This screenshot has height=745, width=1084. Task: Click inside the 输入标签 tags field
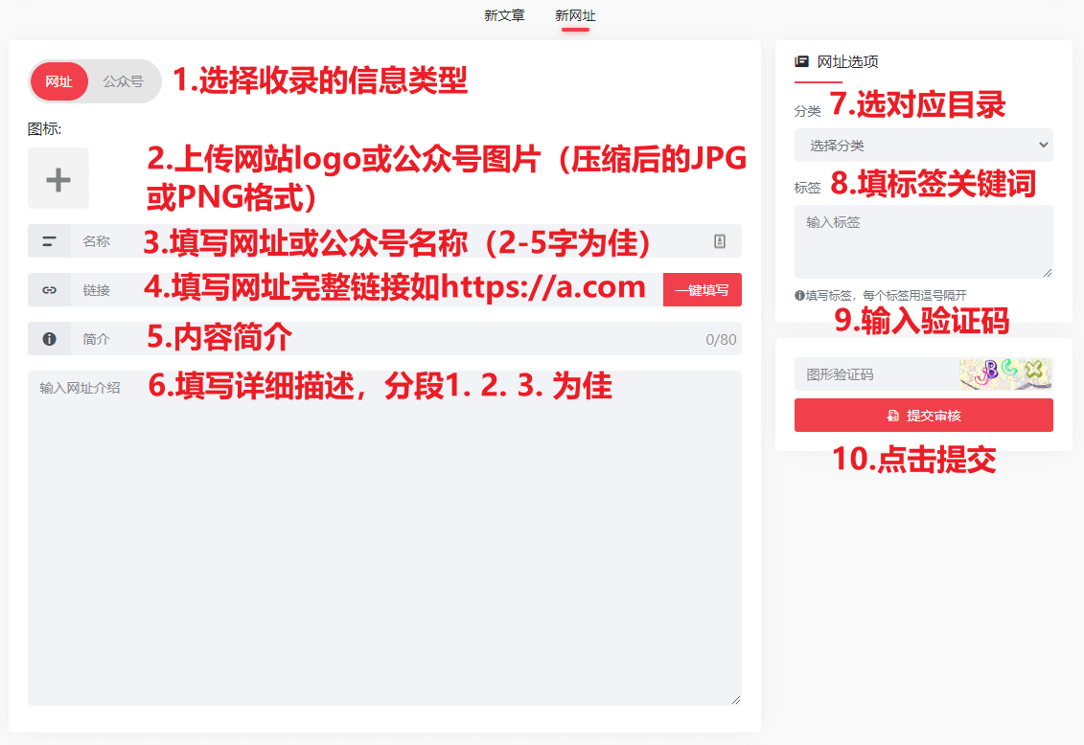(923, 241)
